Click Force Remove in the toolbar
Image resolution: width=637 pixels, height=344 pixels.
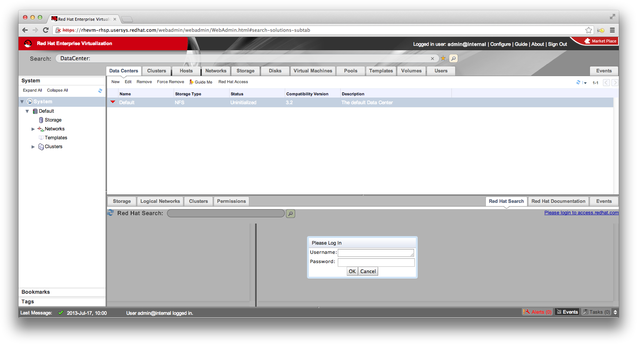tap(170, 82)
